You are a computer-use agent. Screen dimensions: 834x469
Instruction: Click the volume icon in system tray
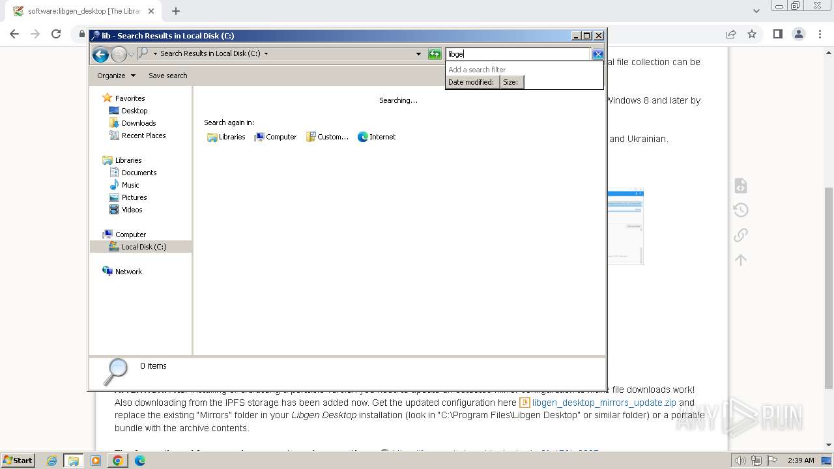coord(741,461)
